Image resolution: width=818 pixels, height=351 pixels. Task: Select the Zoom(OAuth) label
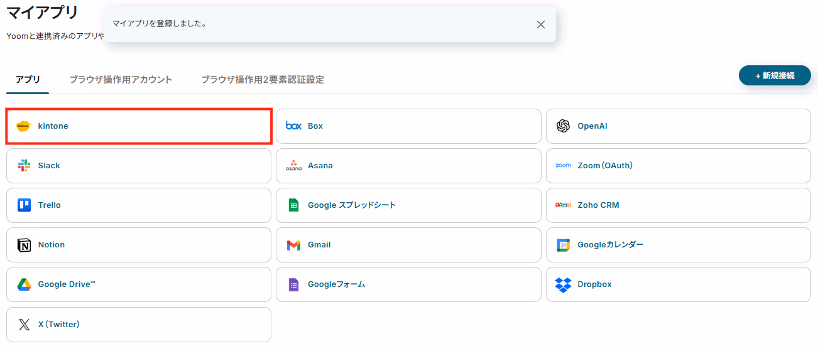[x=605, y=166]
